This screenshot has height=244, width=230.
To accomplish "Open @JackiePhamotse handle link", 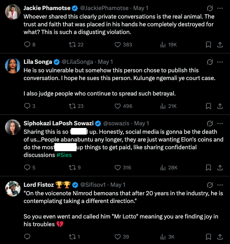I will pos(104,8).
